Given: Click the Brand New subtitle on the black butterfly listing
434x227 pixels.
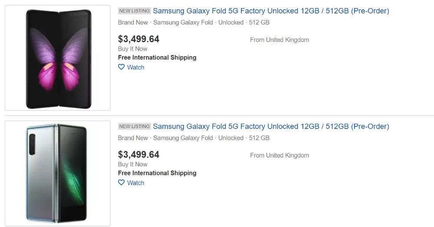Looking at the screenshot, I should click(x=133, y=22).
